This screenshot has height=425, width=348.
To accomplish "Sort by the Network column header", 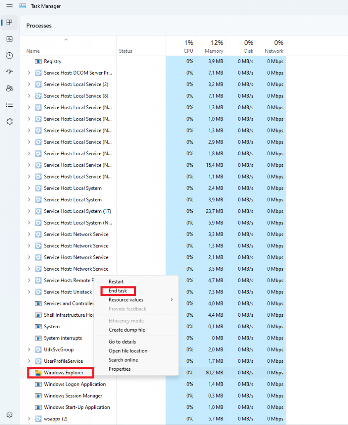I will pos(271,46).
